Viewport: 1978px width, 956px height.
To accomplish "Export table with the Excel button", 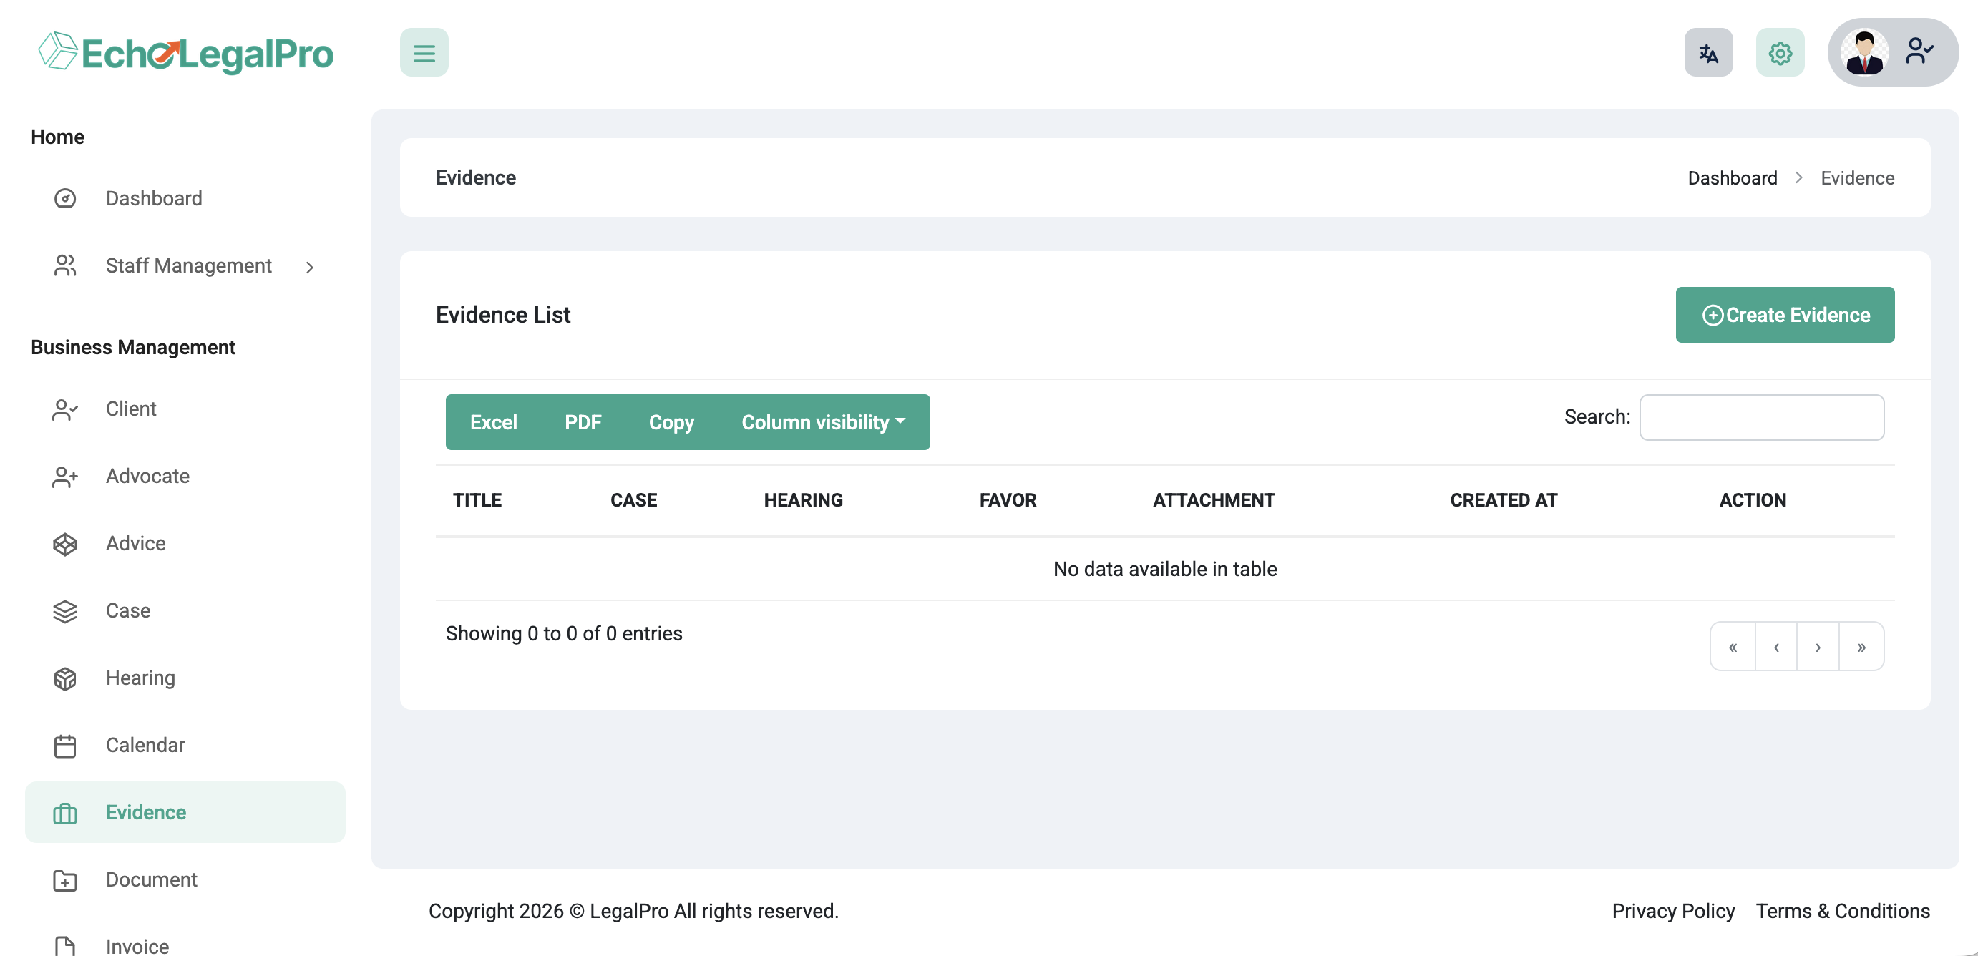I will click(493, 422).
